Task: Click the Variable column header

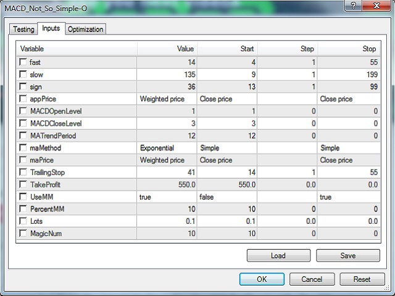Action: [x=74, y=49]
